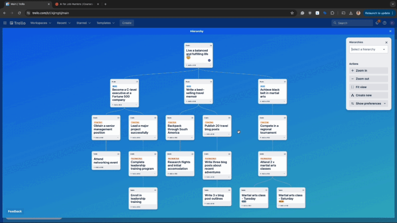Add a child to Write a best-selling travel memoir
Screen dimensions: 397x223
pos(191,102)
